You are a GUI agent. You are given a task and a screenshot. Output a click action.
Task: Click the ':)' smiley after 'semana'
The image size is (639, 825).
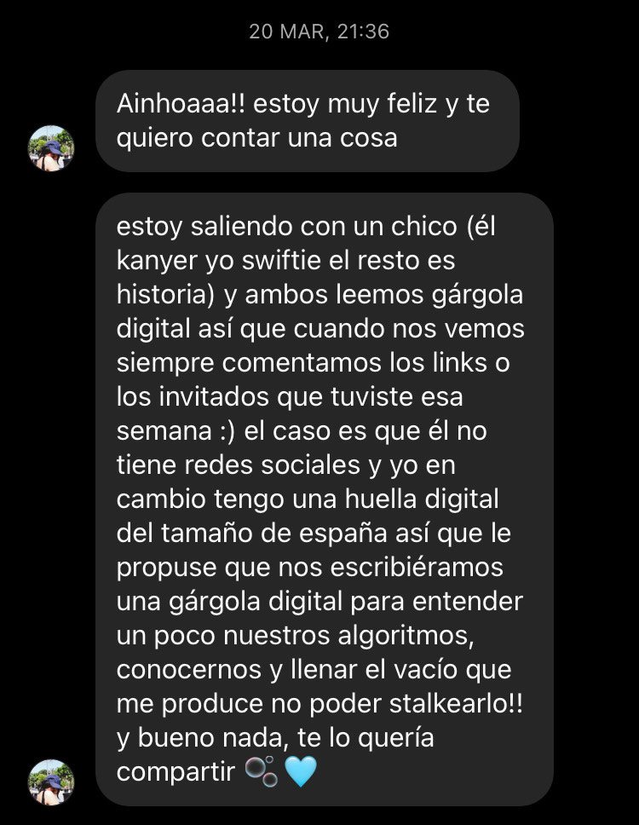(227, 431)
